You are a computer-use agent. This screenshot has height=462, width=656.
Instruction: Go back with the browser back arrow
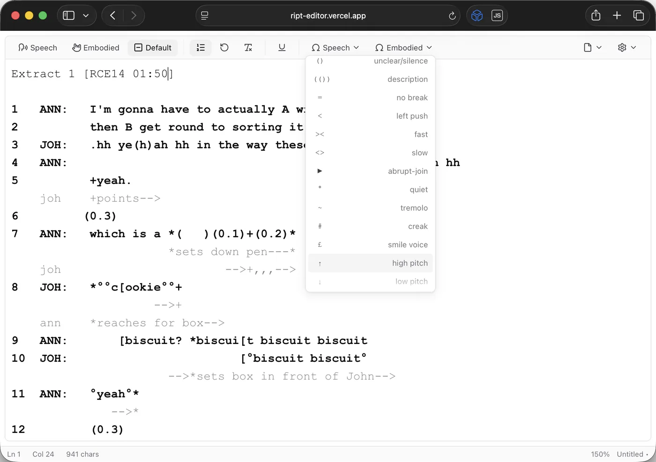pos(112,15)
